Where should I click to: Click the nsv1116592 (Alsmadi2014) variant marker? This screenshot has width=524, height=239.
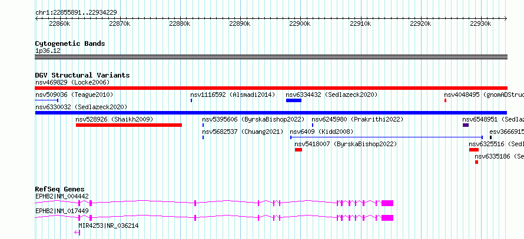(191, 100)
